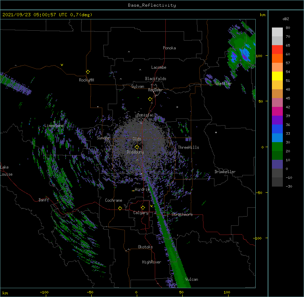Click the -100 tick label on bottom axis
The image size is (304, 297).
tap(44, 292)
